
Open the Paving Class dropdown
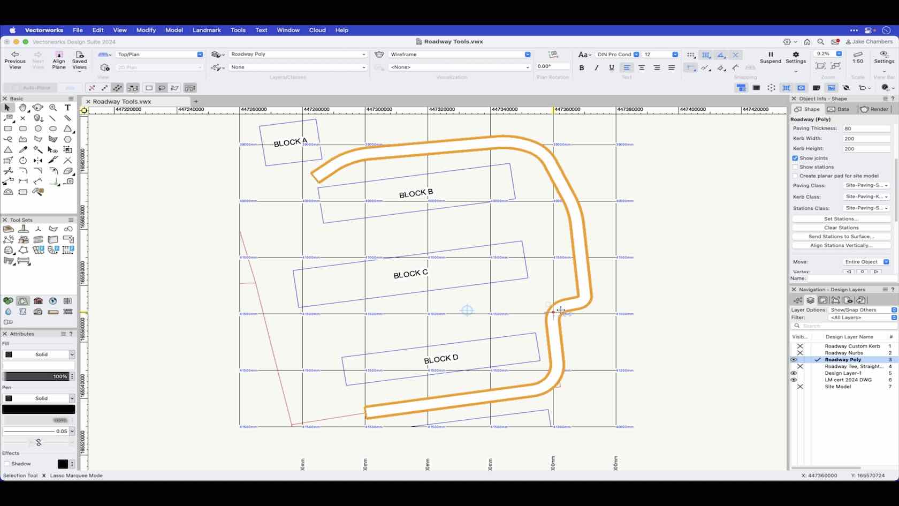[866, 185]
